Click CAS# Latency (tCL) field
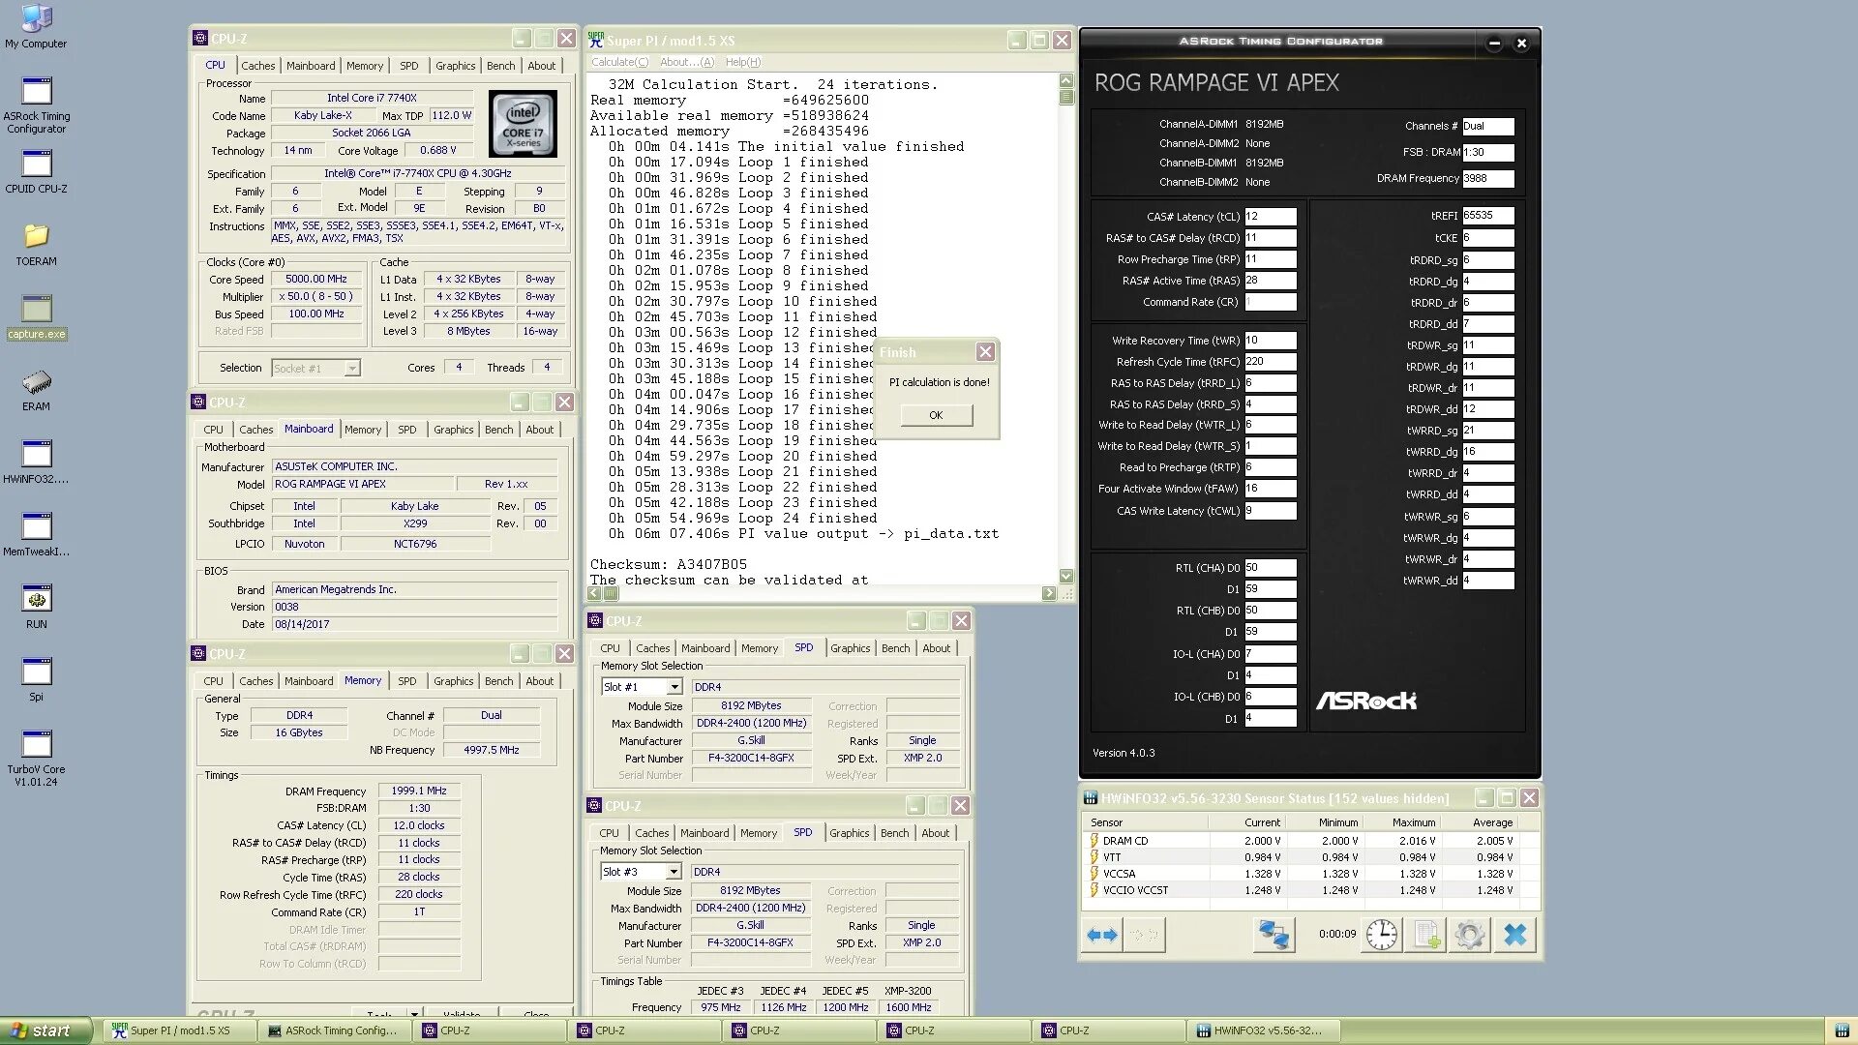Viewport: 1858px width, 1045px height. [1270, 217]
